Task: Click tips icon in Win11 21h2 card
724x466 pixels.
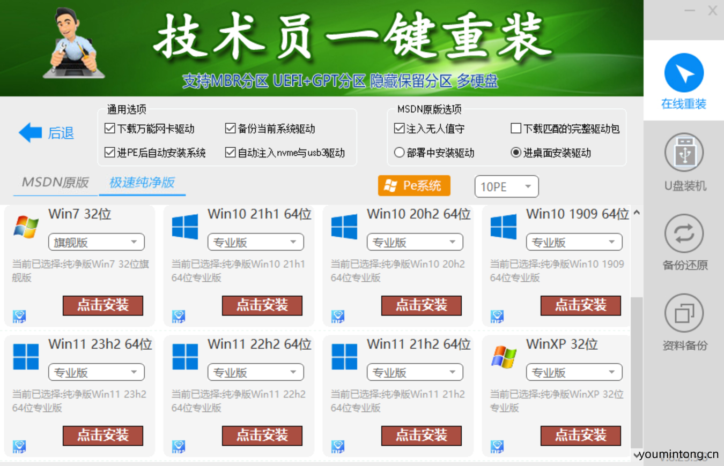Action: click(338, 447)
